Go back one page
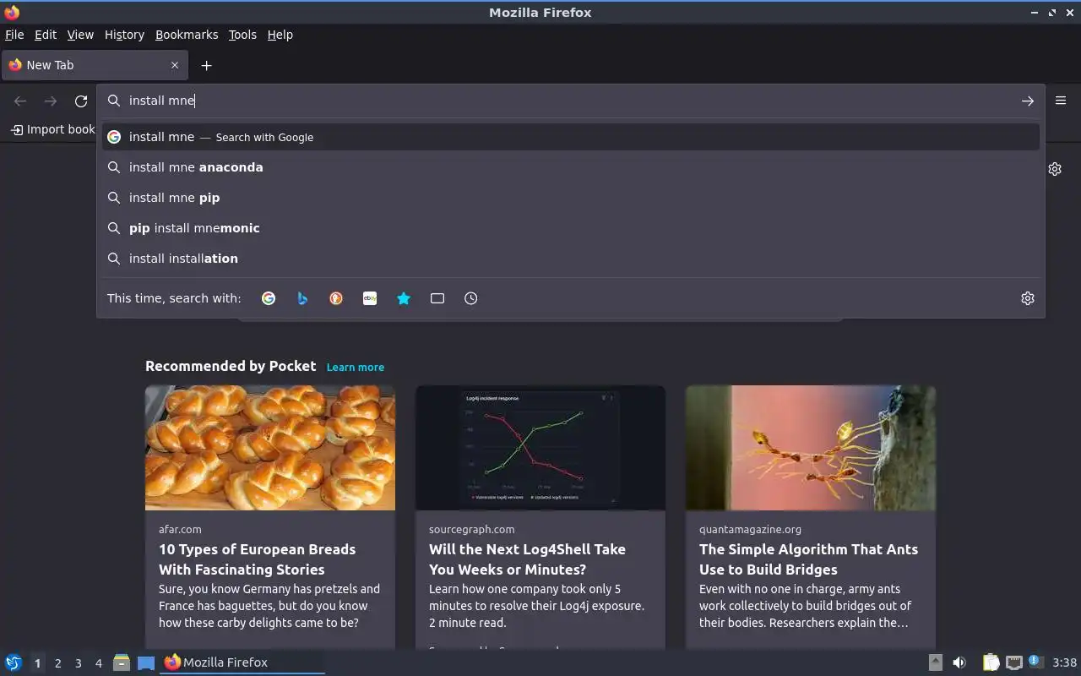The image size is (1081, 676). pyautogui.click(x=20, y=101)
